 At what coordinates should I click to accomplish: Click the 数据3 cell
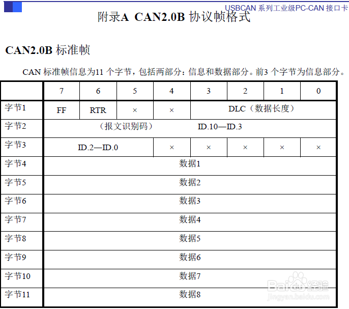pos(190,204)
